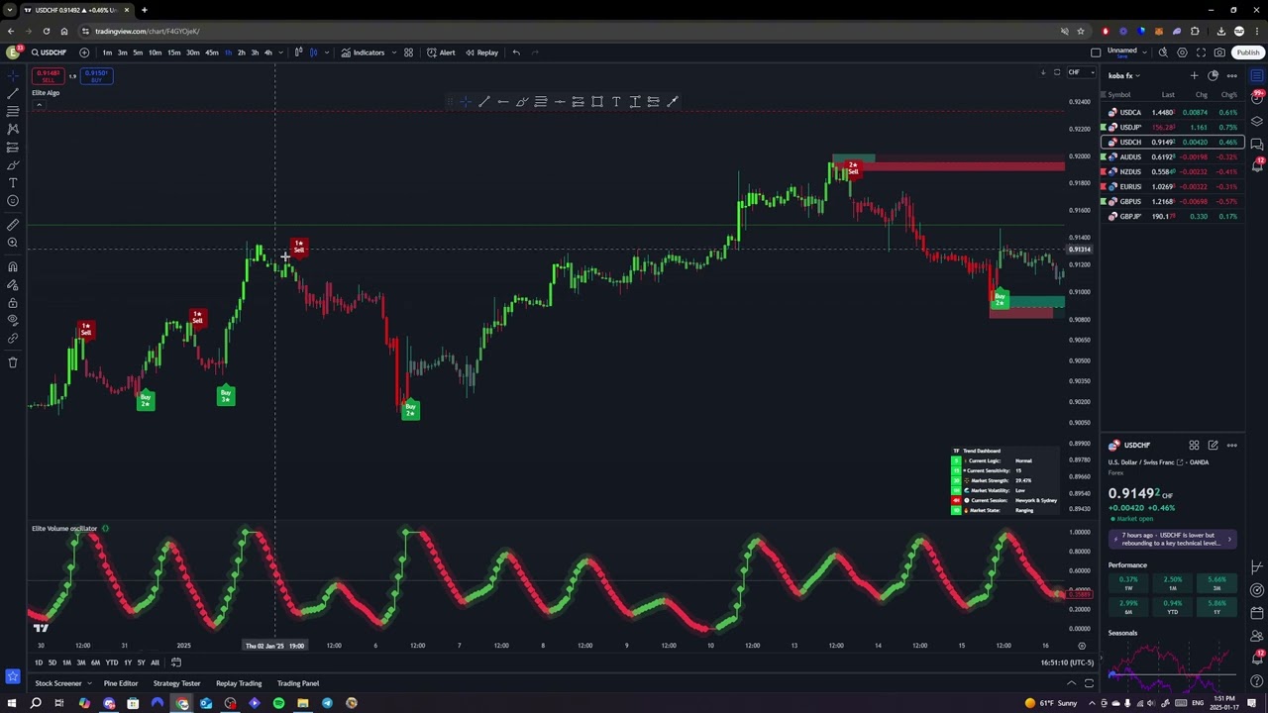Sort watchlist by Chg% column
Screen dimensions: 1268x713
pyautogui.click(x=1229, y=95)
